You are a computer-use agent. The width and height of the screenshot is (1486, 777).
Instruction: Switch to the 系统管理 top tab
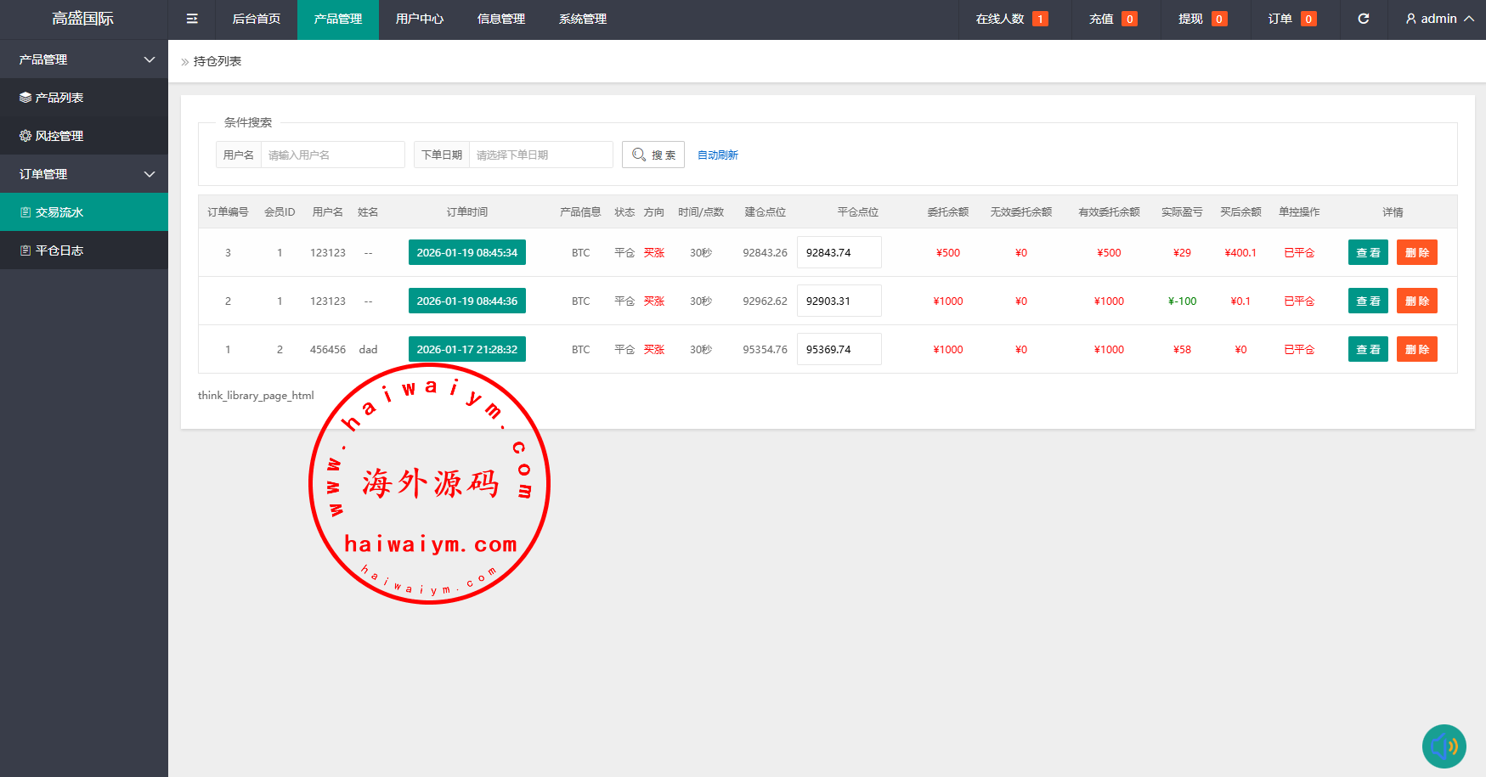tap(583, 19)
